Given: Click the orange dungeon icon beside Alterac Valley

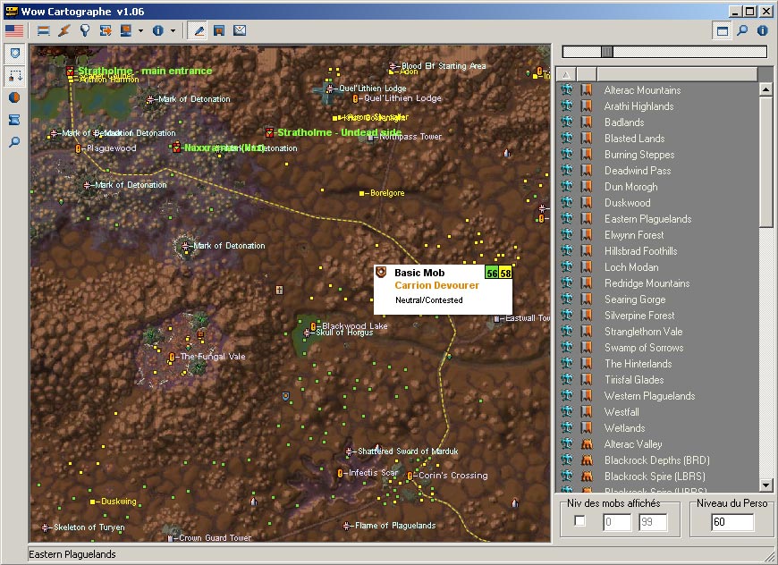Looking at the screenshot, I should 587,444.
